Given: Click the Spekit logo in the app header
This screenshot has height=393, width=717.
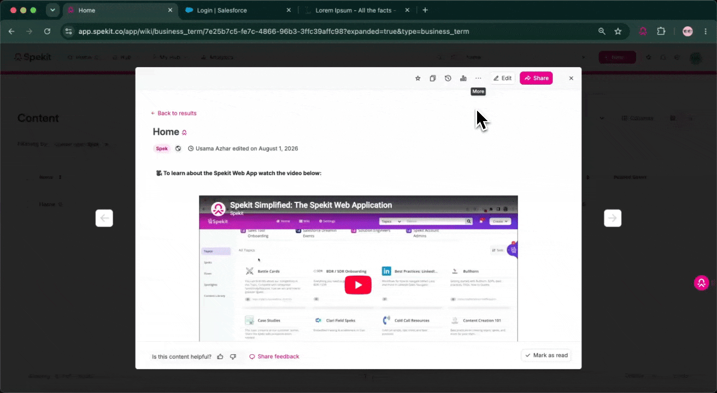Looking at the screenshot, I should point(33,57).
